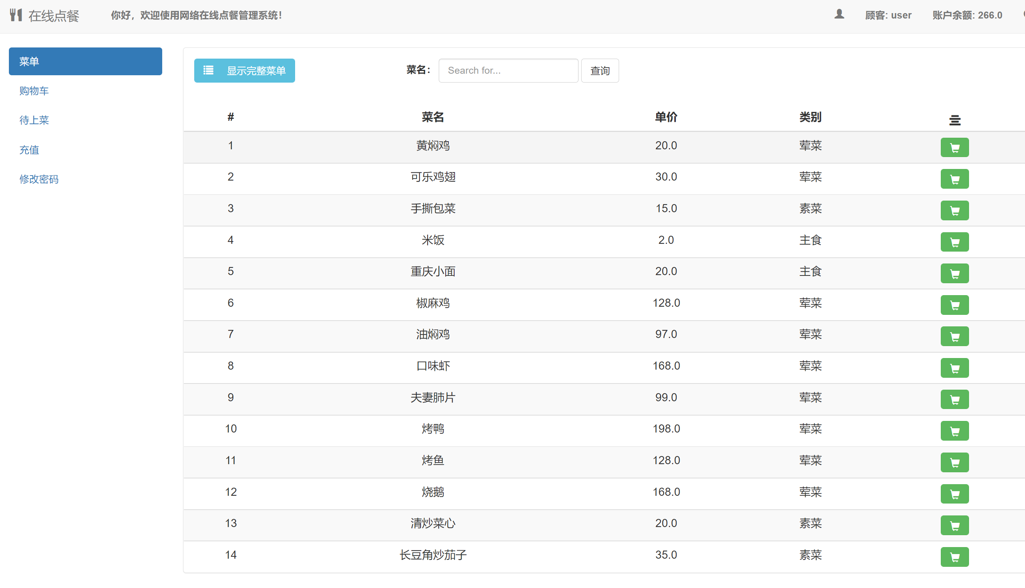Add 清炒菜心 using the cart icon

pos(954,525)
